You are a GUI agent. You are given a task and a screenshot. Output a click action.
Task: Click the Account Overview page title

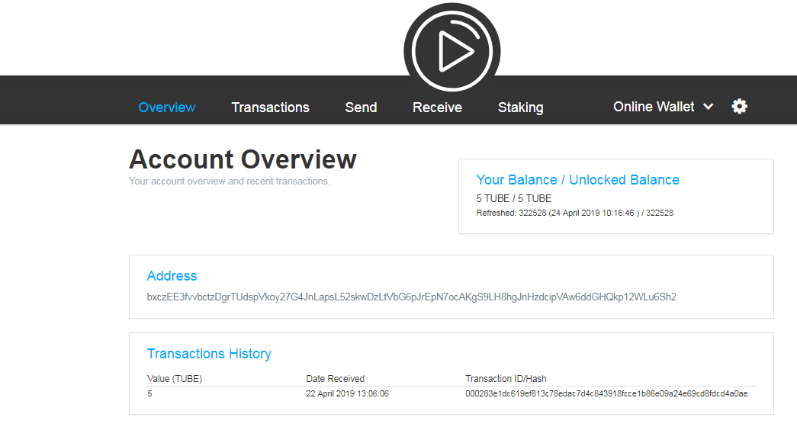coord(243,159)
